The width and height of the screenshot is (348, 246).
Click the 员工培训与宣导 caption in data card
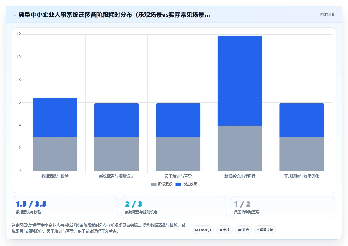tap(247, 212)
